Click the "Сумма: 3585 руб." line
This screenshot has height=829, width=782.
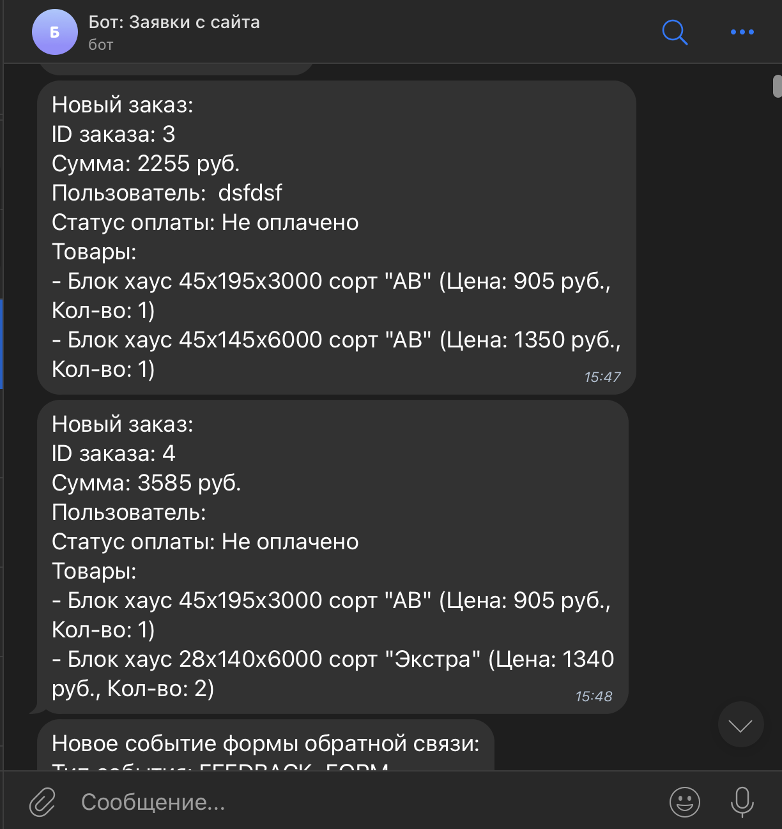click(146, 483)
